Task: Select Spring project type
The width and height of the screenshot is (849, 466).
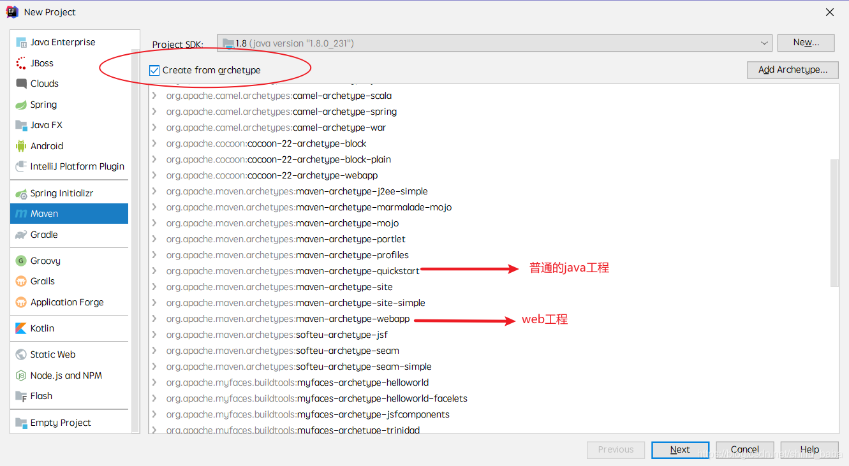Action: 69,105
